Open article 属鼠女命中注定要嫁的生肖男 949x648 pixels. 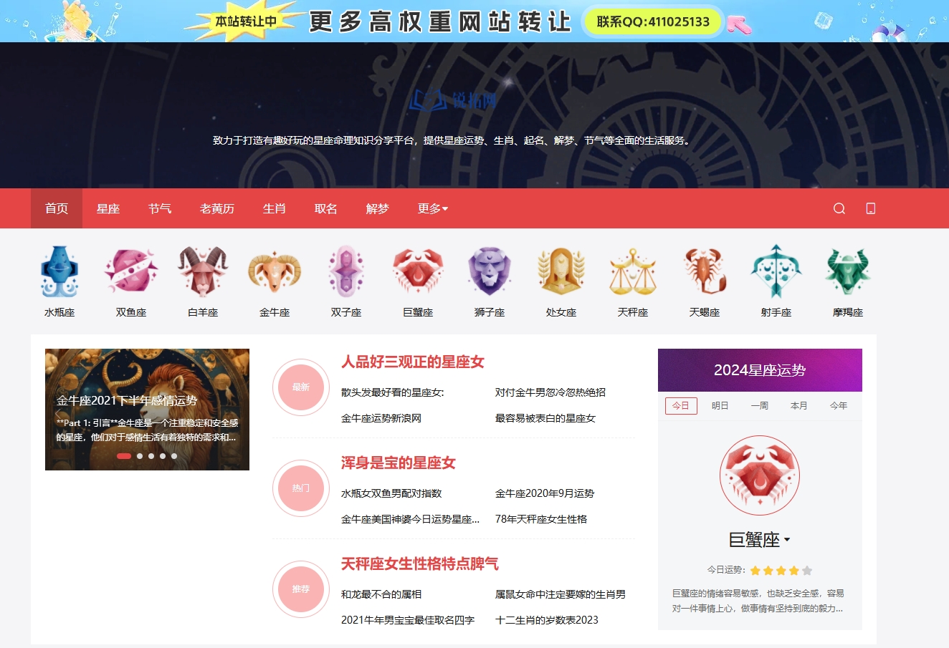click(561, 594)
